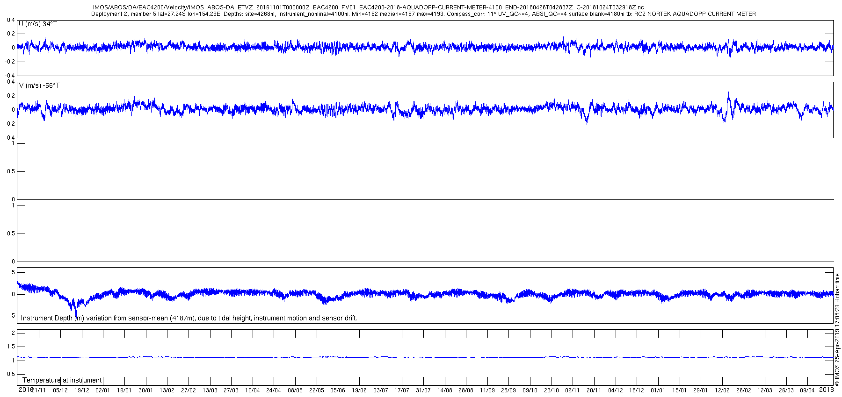This screenshot has height=397, width=842.
Task: Click the '21/11' date tick label
Action: [x=39, y=390]
